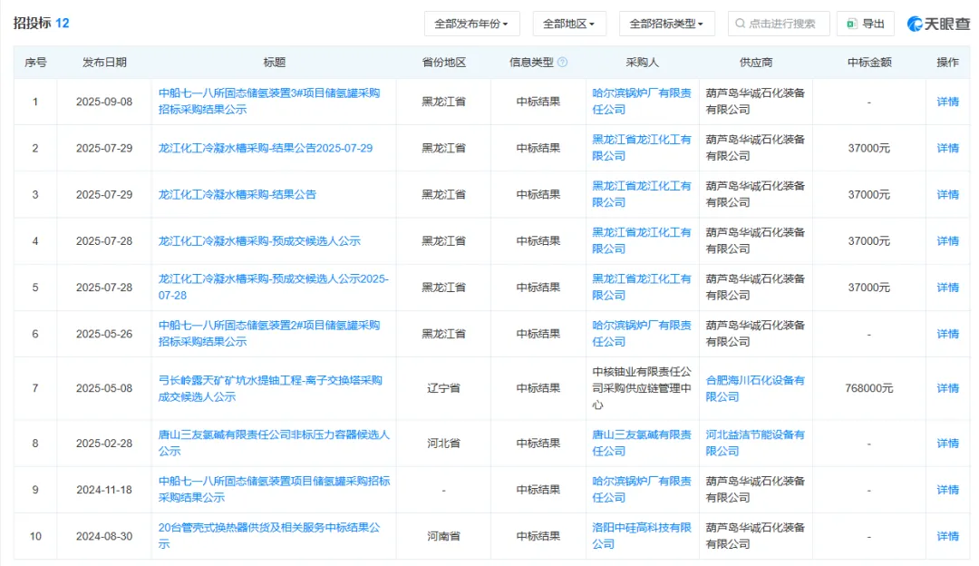The image size is (979, 566).
Task: Open title 龙江化工冷凝水槽采购-结果公告2025-07-29
Action: pos(266,148)
